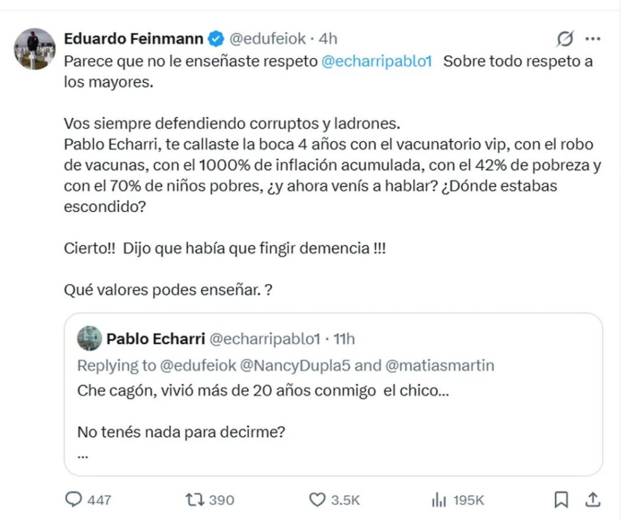Click Pablo Echarri name in quoted tweet
Viewport: 626px width, 520px height.
click(x=155, y=339)
